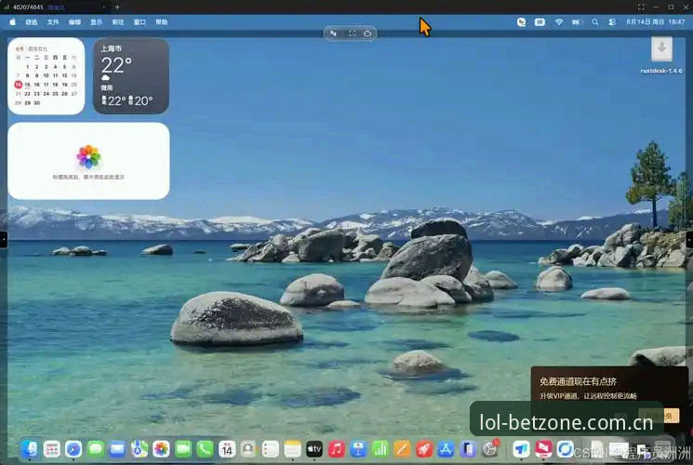Viewport: 693px width, 465px height.
Task: Open Finder from the Dock
Action: [30, 449]
